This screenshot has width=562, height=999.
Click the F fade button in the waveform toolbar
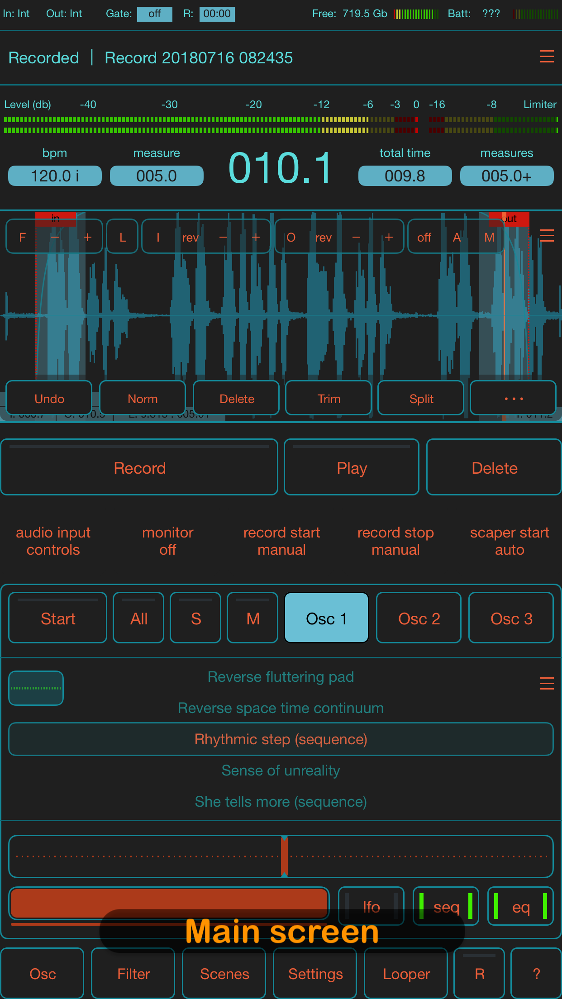22,237
